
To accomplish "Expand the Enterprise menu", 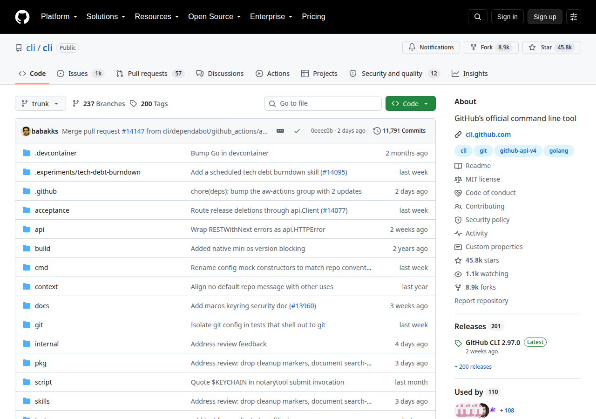I will 271,16.
